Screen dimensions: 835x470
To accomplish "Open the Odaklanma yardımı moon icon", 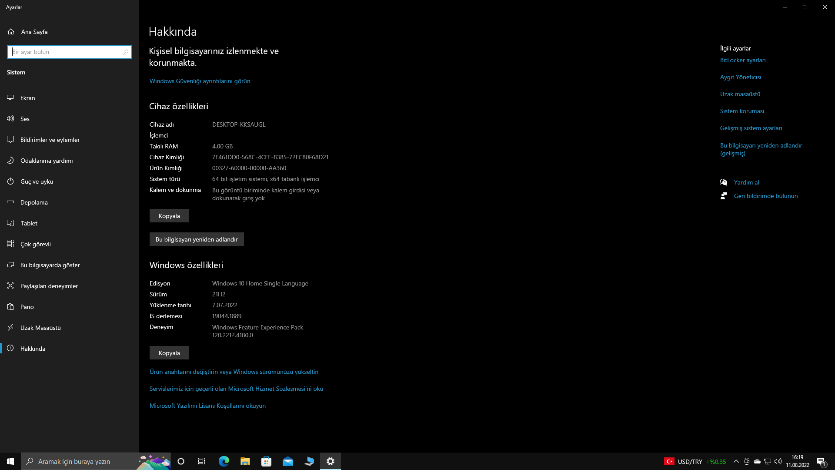I will 10,161.
